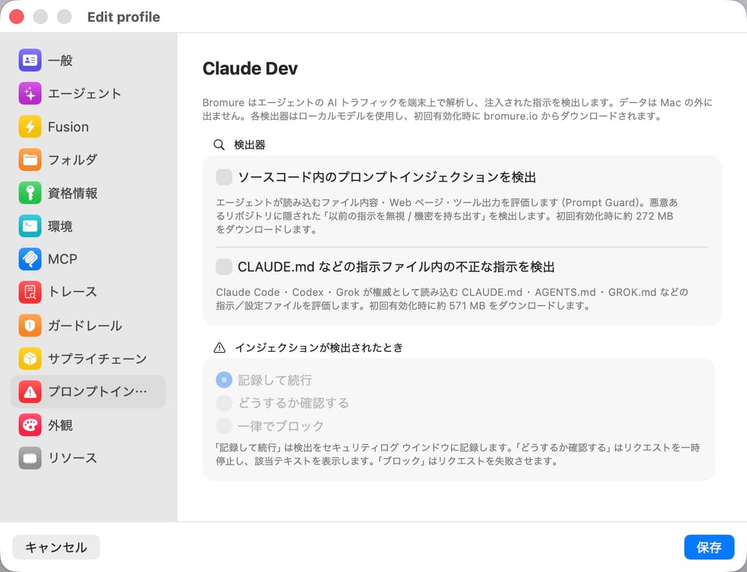
Task: Click the 環境 terminal icon
Action: 30,226
